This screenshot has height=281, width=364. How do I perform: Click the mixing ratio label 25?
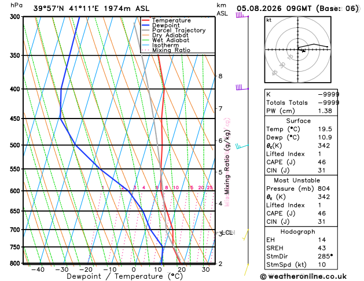[209, 188]
